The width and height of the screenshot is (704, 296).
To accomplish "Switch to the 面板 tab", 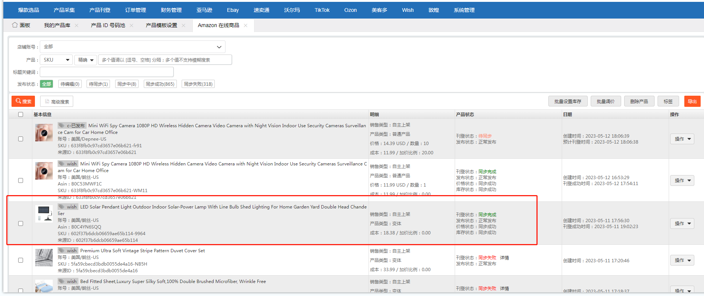I will pyautogui.click(x=25, y=25).
